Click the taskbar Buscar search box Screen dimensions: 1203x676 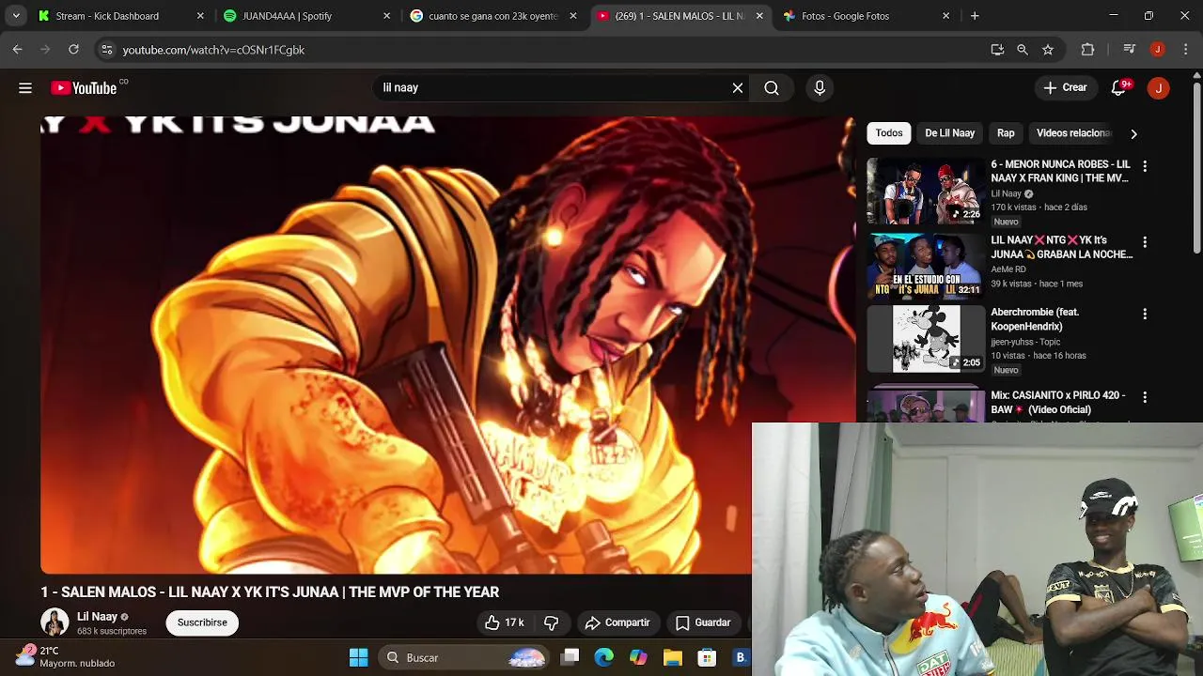(463, 658)
